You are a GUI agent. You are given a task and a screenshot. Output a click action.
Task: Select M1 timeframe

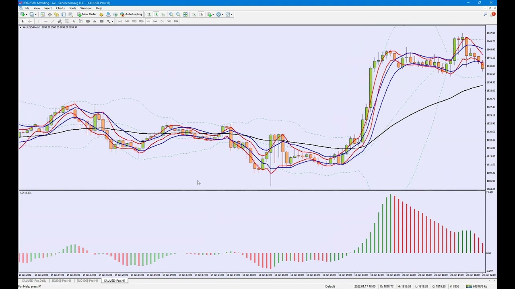click(120, 21)
